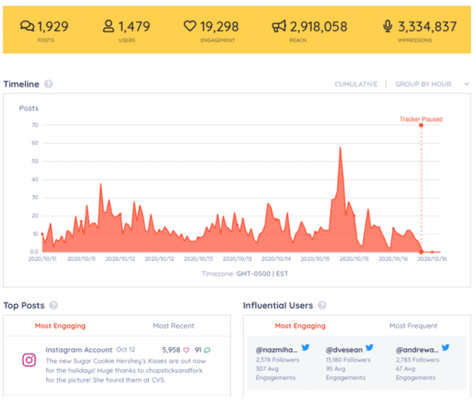476x403 pixels.
Task: Click the Instagram logo on top post
Action: pyautogui.click(x=28, y=359)
